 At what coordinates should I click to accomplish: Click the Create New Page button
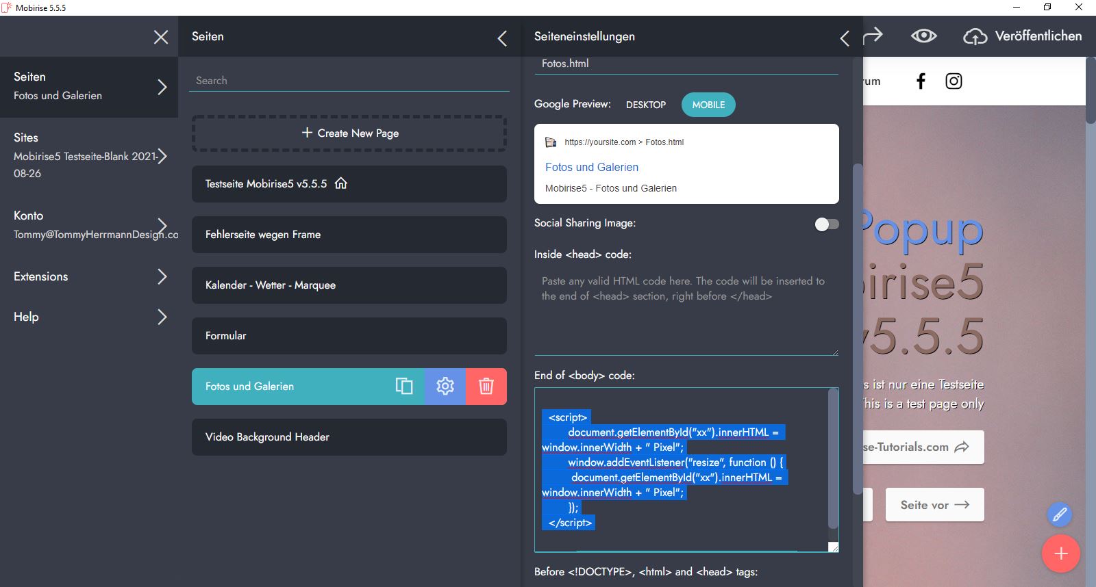(x=349, y=133)
